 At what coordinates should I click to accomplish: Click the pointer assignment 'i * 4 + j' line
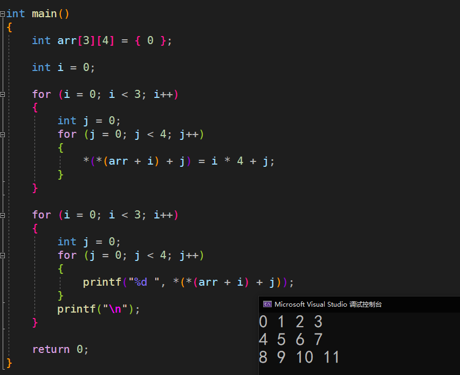coord(178,161)
